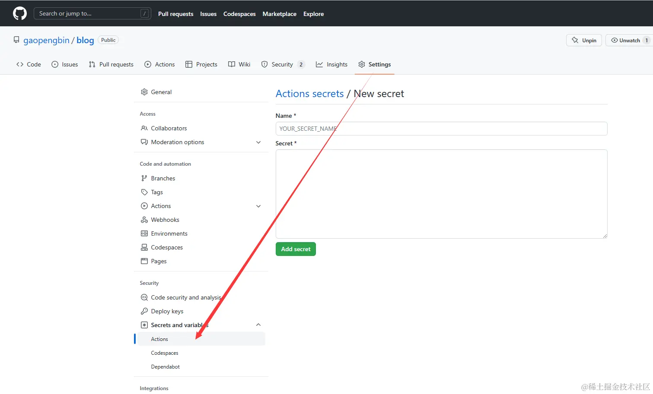Open Webhooks settings page
This screenshot has width=653, height=394.
click(x=201, y=220)
